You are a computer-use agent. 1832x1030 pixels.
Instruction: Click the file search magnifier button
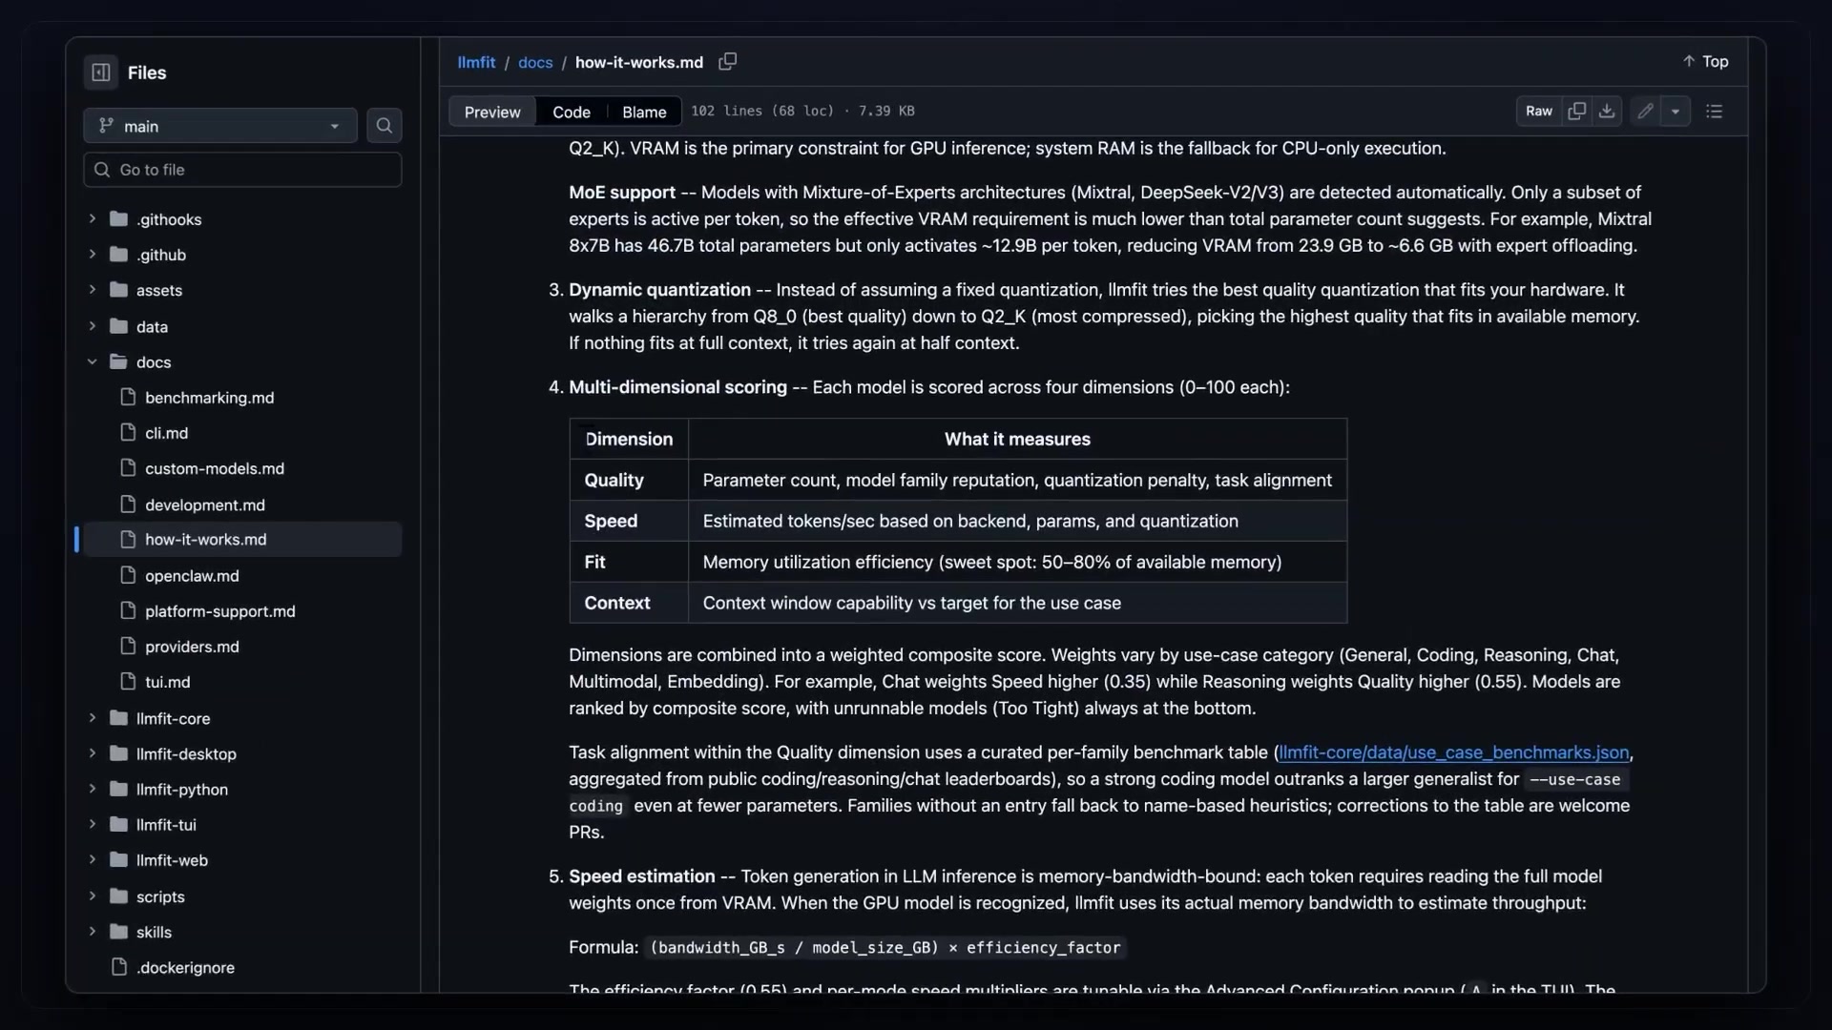(385, 126)
